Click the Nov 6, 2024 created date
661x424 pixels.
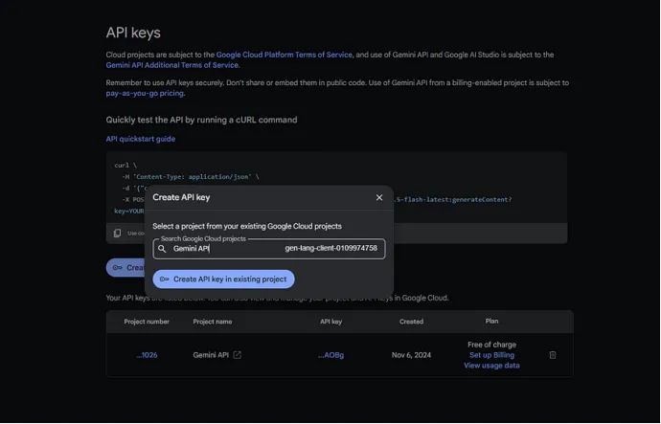click(x=411, y=355)
